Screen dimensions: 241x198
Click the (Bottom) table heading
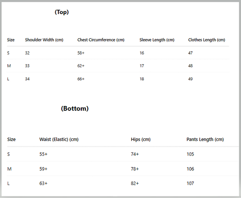[74, 109]
